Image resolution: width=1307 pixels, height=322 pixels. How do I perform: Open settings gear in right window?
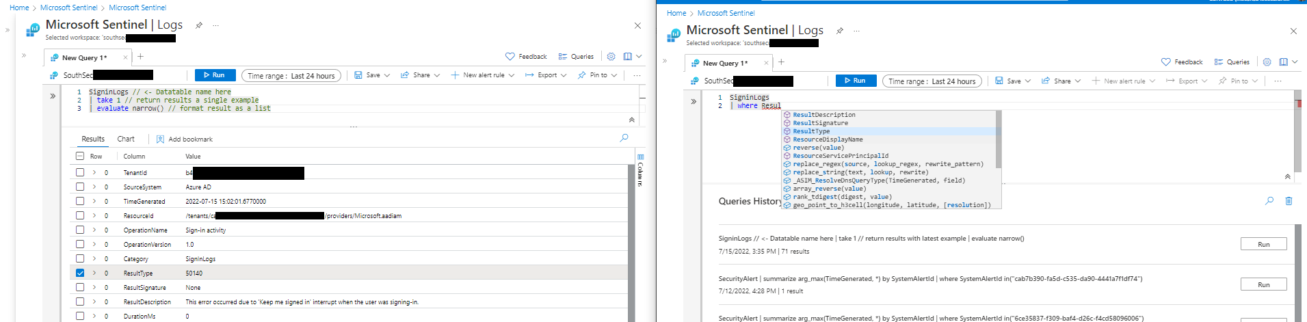[x=1267, y=62]
